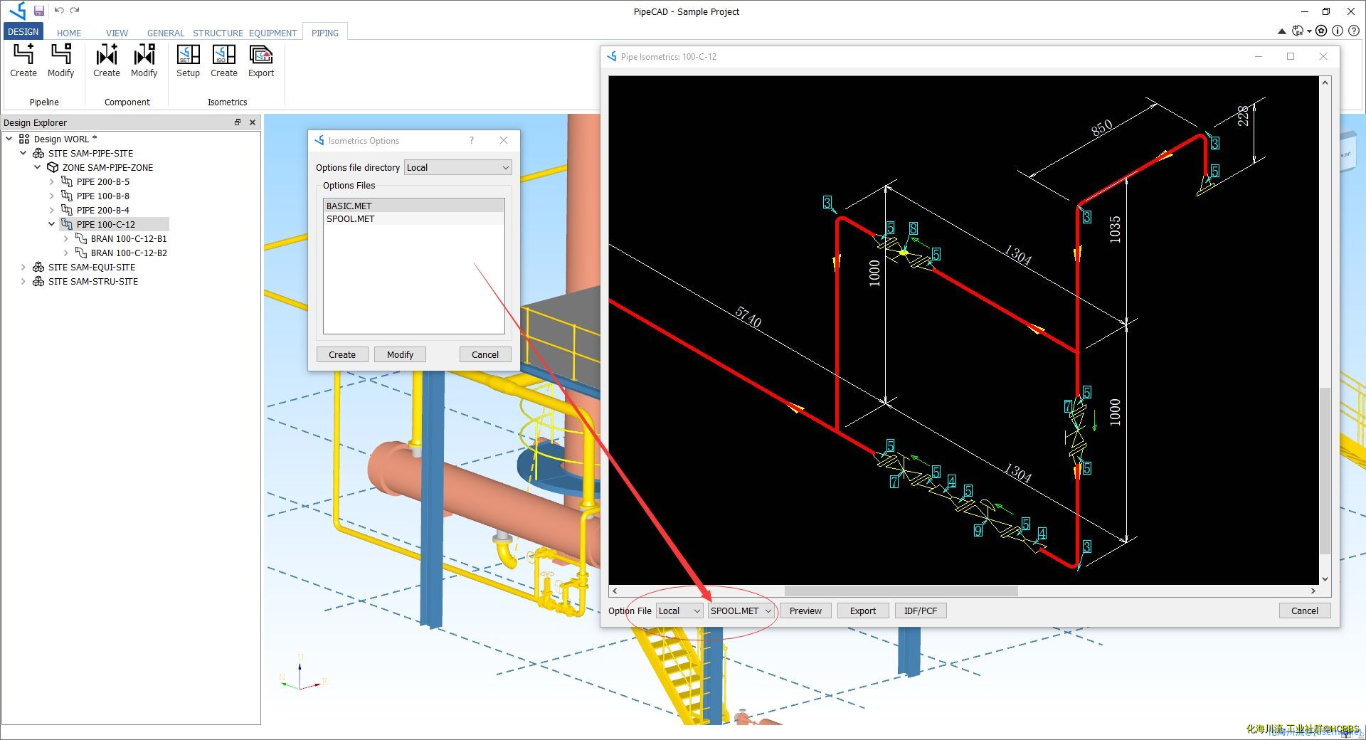
Task: Maximize the Pipe Isometrics window
Action: pos(1291,56)
